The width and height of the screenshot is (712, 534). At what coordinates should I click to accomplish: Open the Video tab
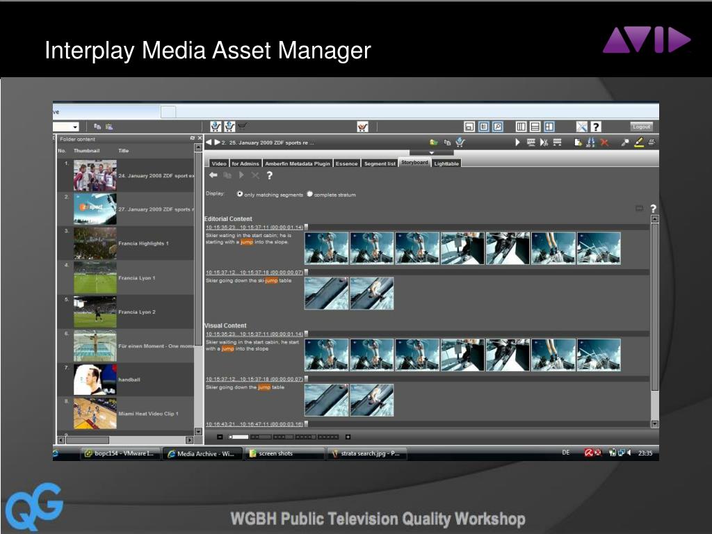pos(219,163)
